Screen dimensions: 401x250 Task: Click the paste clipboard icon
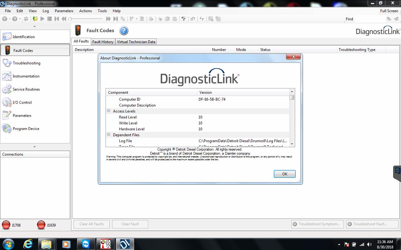click(174, 19)
